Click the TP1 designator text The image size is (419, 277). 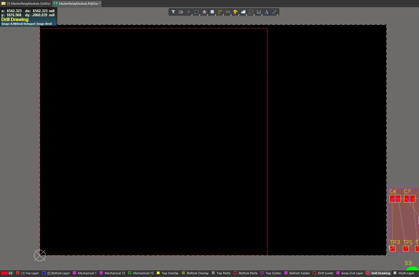pos(408,242)
